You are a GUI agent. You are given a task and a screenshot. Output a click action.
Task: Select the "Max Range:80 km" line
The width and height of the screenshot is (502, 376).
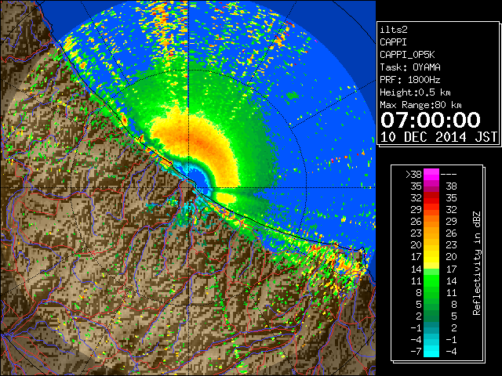420,105
